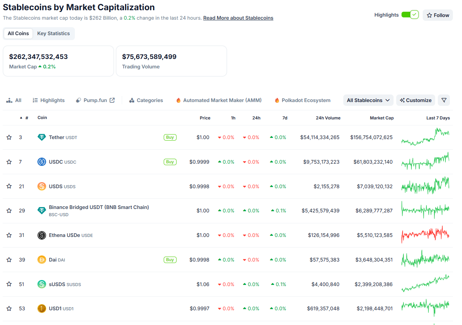Open Ethena USDe's red sparkline chart

(x=425, y=234)
